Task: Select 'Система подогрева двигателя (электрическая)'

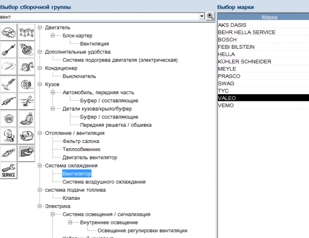Action: click(x=120, y=60)
